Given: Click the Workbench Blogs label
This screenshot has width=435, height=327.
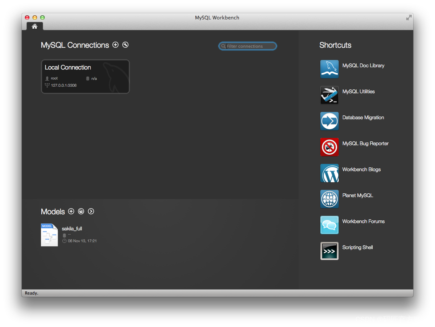Looking at the screenshot, I should pos(362,170).
